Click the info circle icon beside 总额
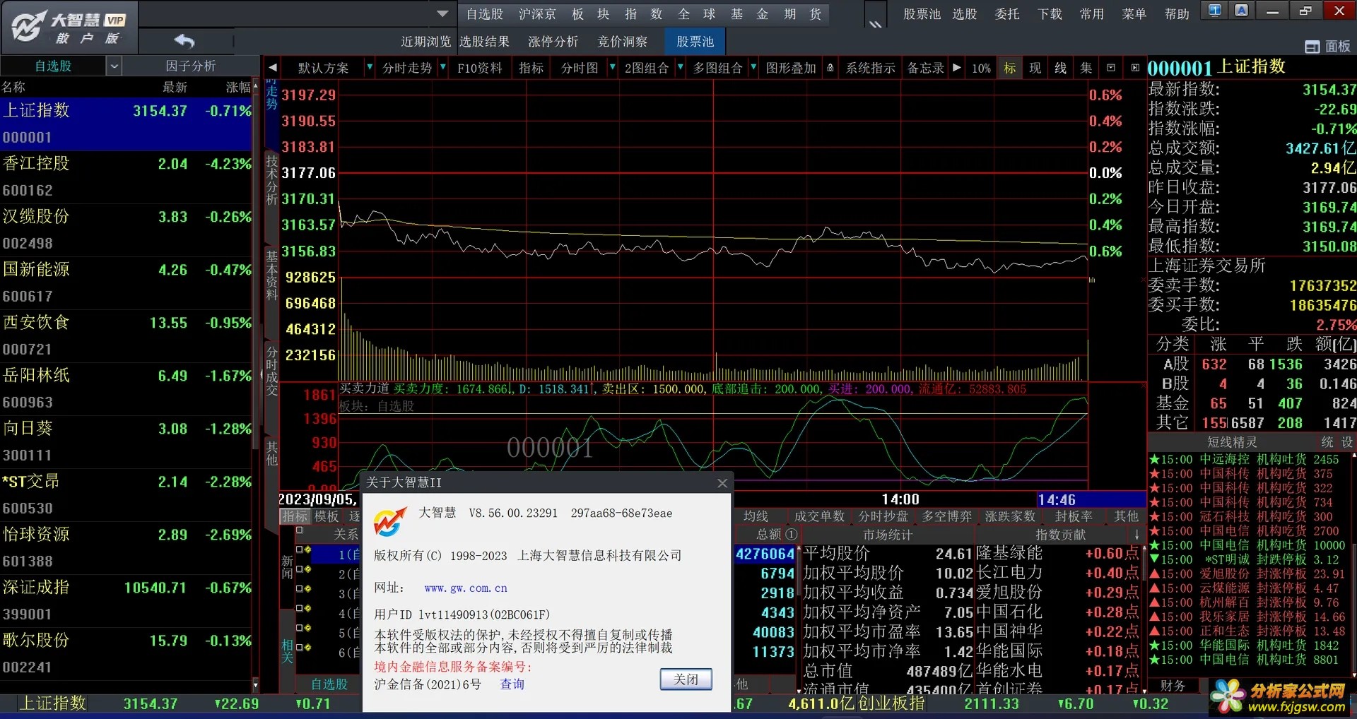 click(792, 535)
